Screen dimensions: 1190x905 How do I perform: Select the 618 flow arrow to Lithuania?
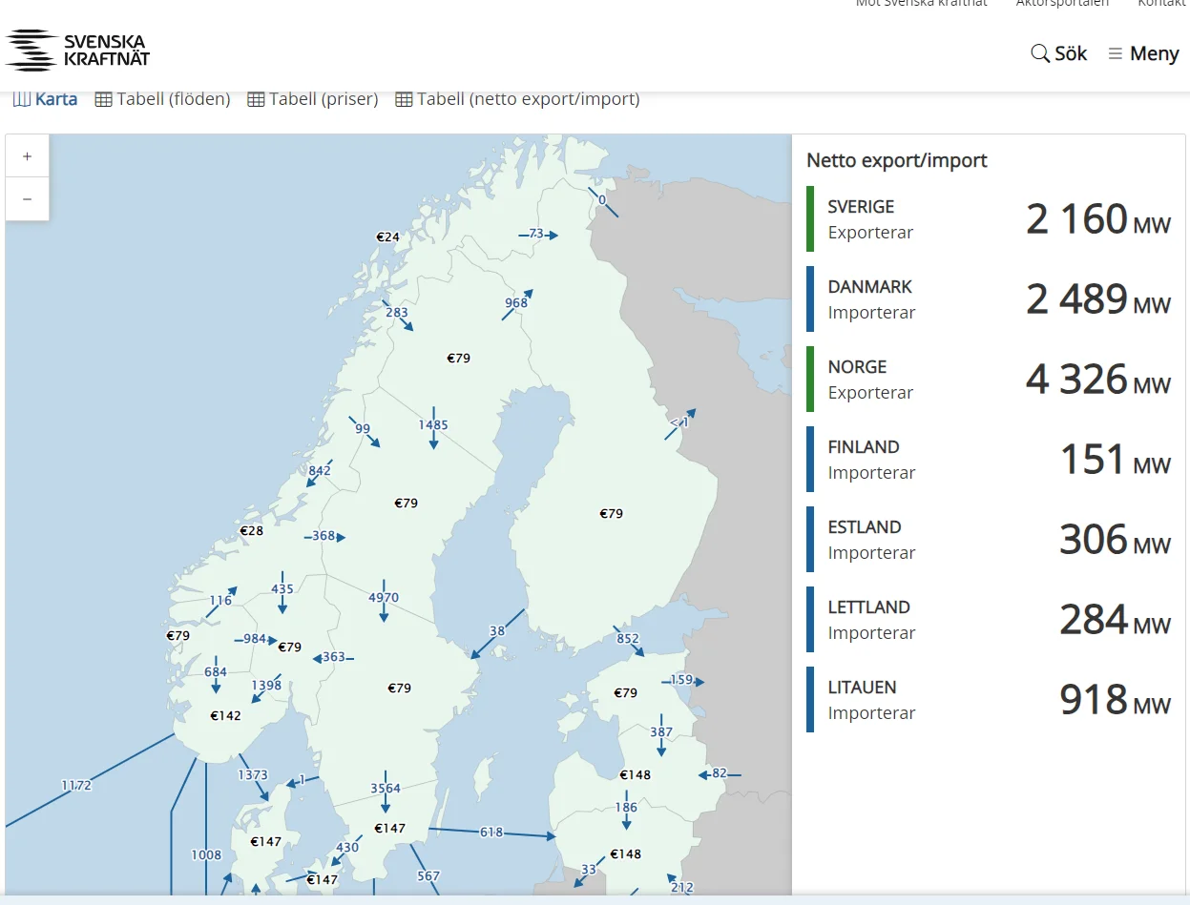coord(491,833)
